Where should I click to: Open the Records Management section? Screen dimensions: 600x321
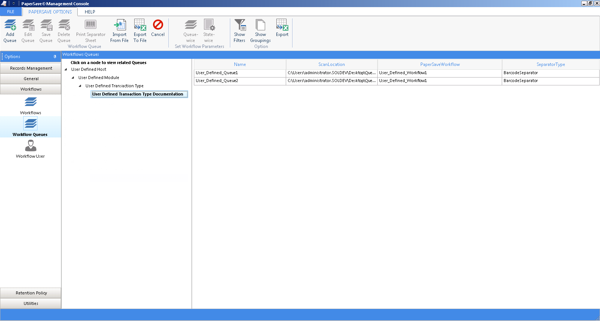coord(31,68)
